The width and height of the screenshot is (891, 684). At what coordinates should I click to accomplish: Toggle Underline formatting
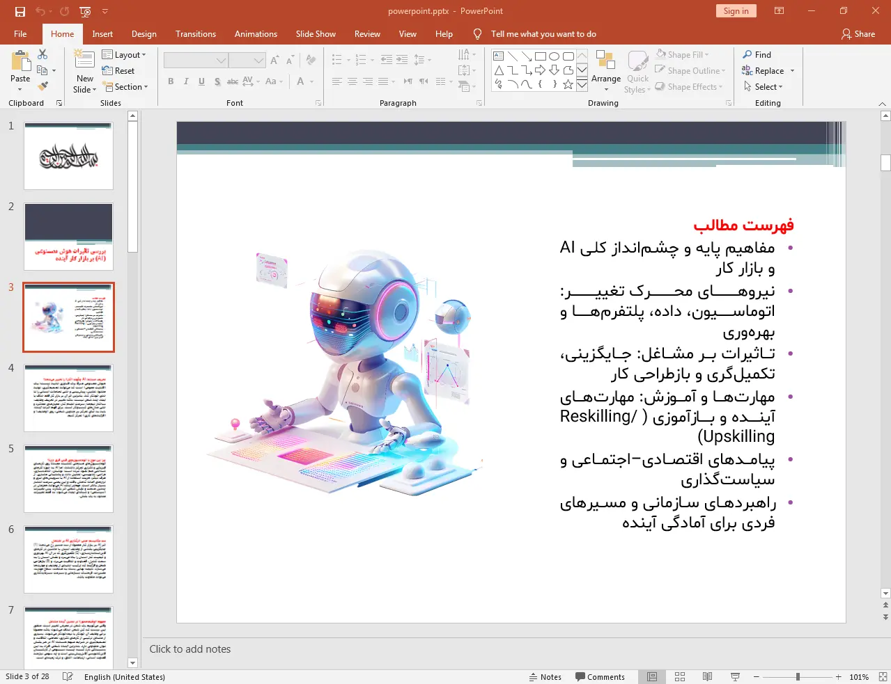(x=201, y=81)
